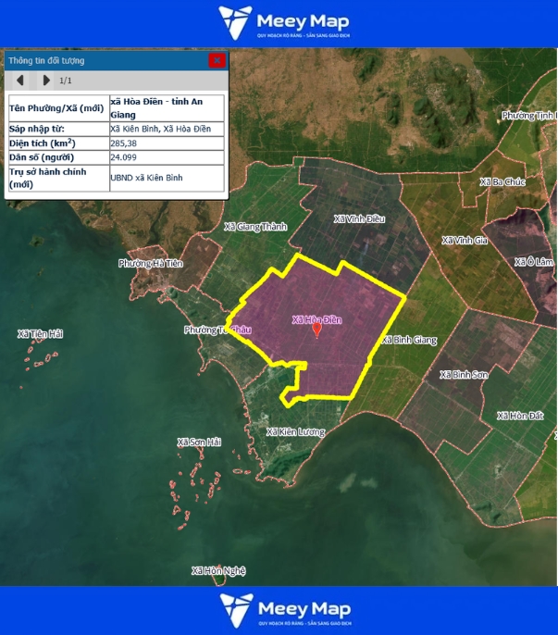Select Xã Vĩnh Gia region label

(464, 241)
